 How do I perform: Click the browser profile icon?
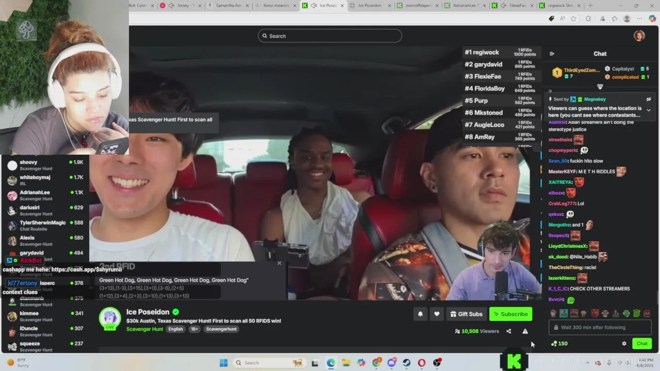tap(627, 19)
